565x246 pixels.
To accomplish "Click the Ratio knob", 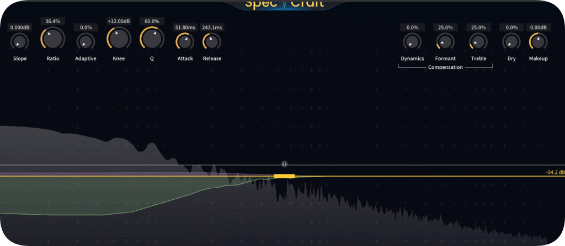I will pos(52,38).
